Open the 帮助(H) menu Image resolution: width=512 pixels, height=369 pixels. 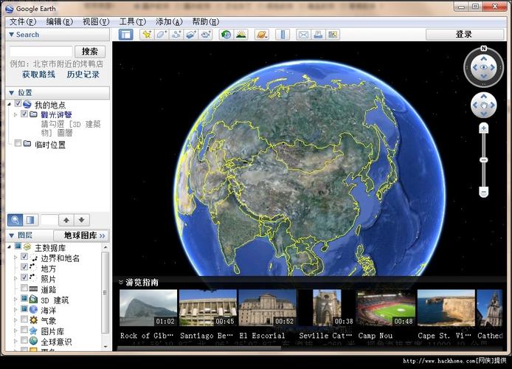[x=205, y=22]
